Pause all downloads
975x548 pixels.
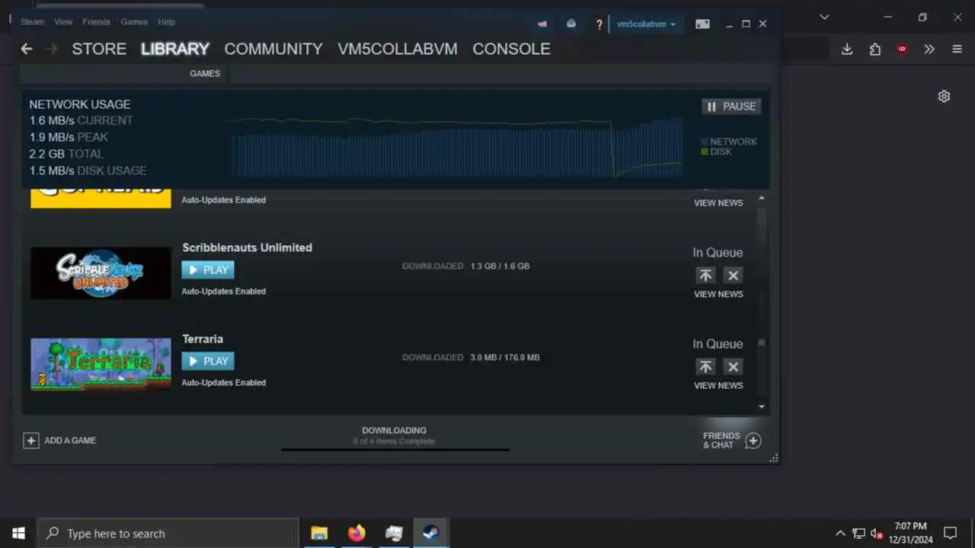(x=731, y=107)
